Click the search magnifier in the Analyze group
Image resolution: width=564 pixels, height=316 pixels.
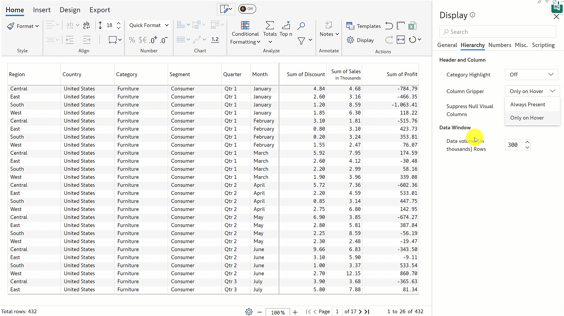301,26
